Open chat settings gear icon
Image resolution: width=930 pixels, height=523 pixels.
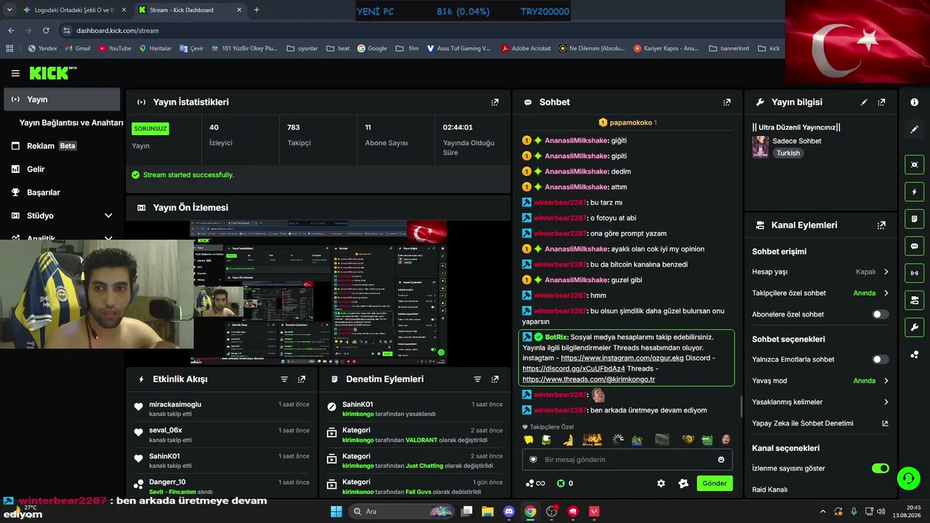pyautogui.click(x=661, y=483)
